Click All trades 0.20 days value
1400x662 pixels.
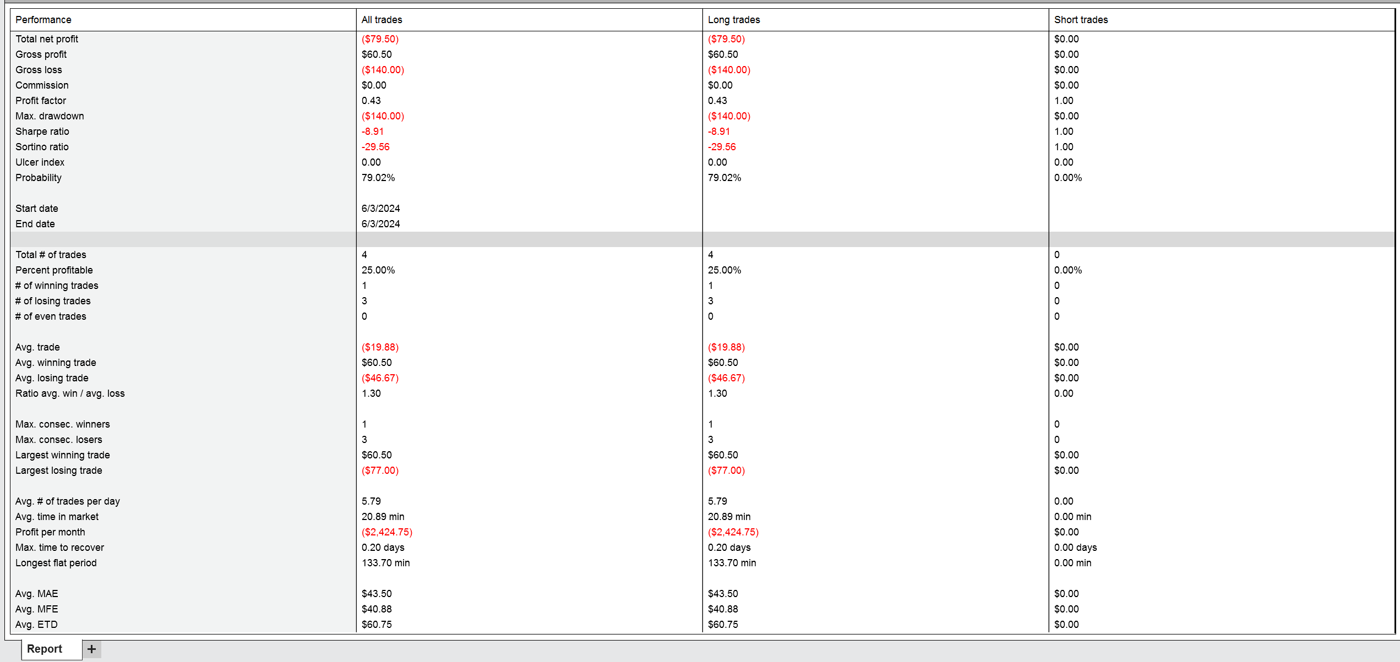pos(383,548)
